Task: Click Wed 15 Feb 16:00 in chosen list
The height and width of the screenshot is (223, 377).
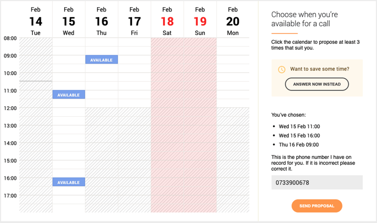Action: click(299, 135)
